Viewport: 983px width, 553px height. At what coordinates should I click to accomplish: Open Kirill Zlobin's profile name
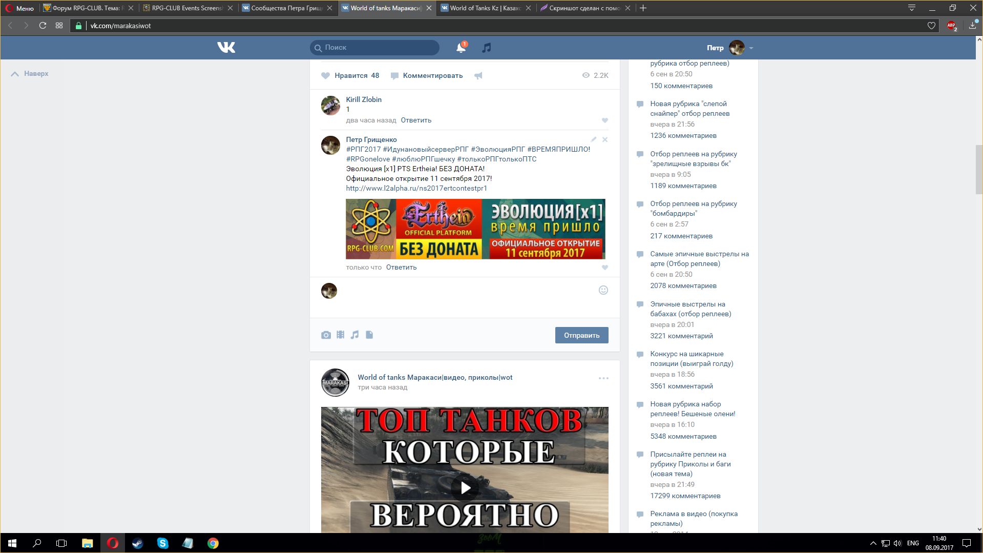point(364,99)
